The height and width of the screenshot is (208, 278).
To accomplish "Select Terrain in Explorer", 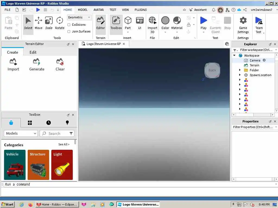I will [254, 65].
